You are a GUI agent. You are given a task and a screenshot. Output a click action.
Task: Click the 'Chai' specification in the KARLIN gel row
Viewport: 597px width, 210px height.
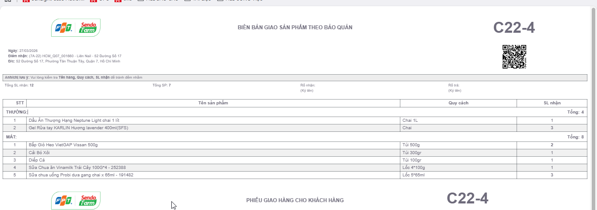458,128
